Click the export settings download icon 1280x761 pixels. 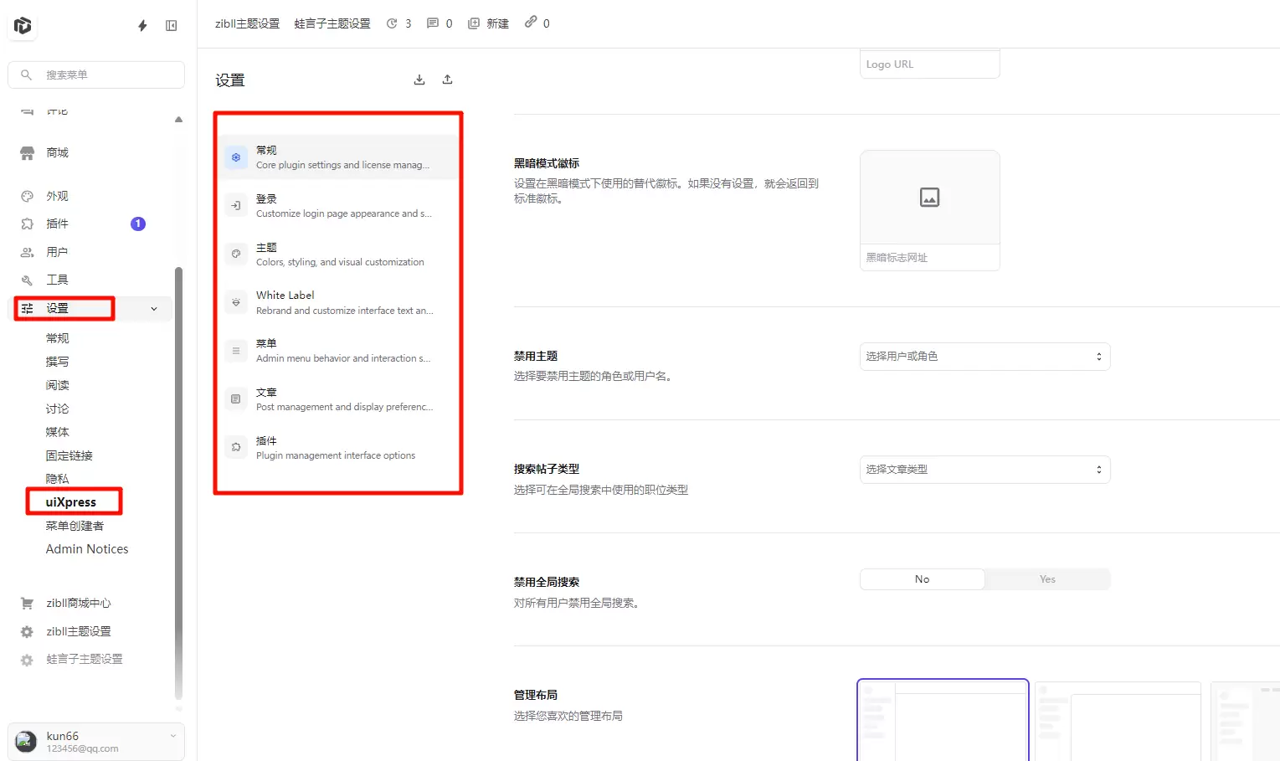[419, 79]
